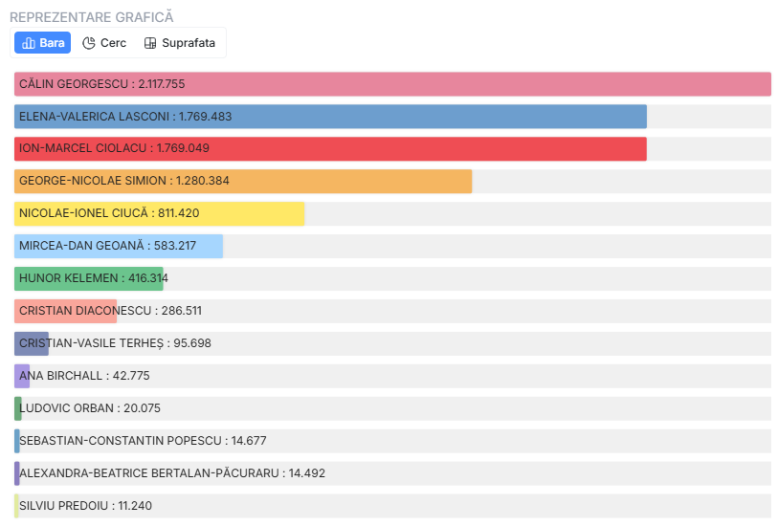Click the bar chart icon in Bara

coord(28,43)
